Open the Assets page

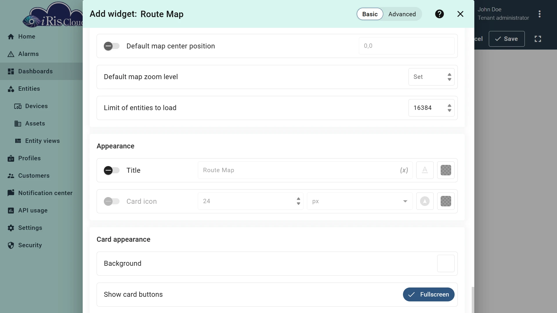point(41,123)
